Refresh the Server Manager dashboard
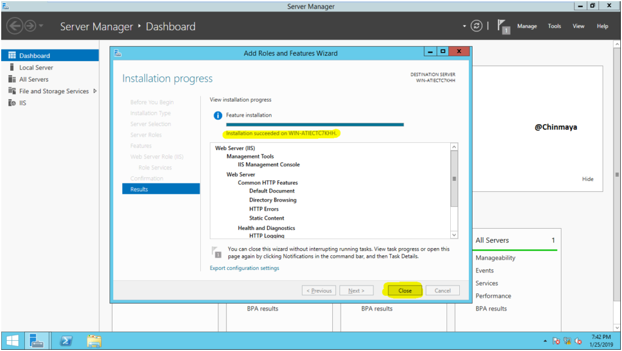The height and width of the screenshot is (351, 622). coord(476,26)
